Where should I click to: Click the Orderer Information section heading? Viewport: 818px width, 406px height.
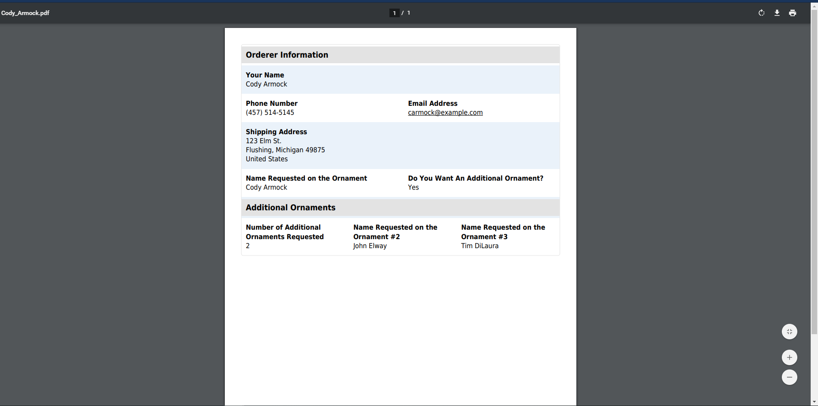click(287, 55)
